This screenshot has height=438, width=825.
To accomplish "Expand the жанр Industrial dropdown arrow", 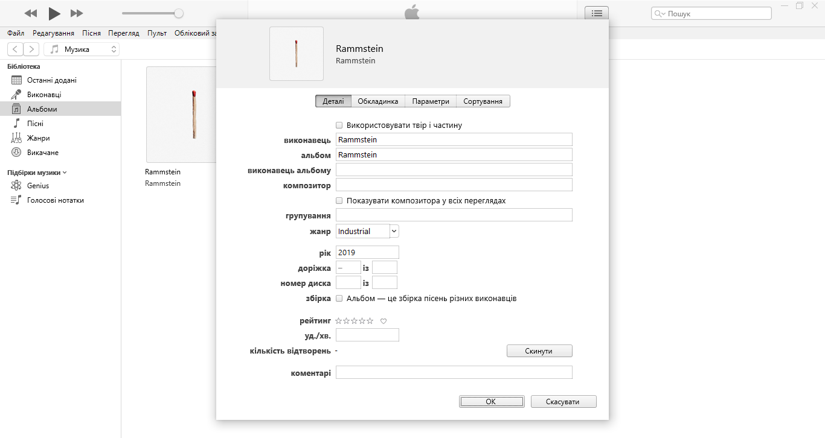I will click(394, 231).
